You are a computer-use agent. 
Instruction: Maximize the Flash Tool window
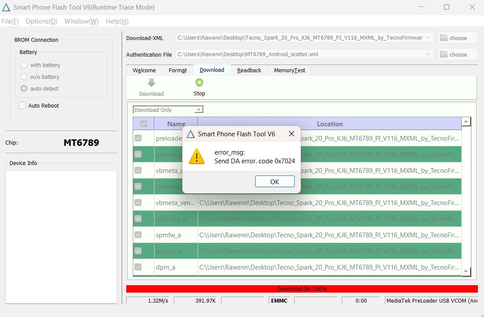click(x=446, y=7)
